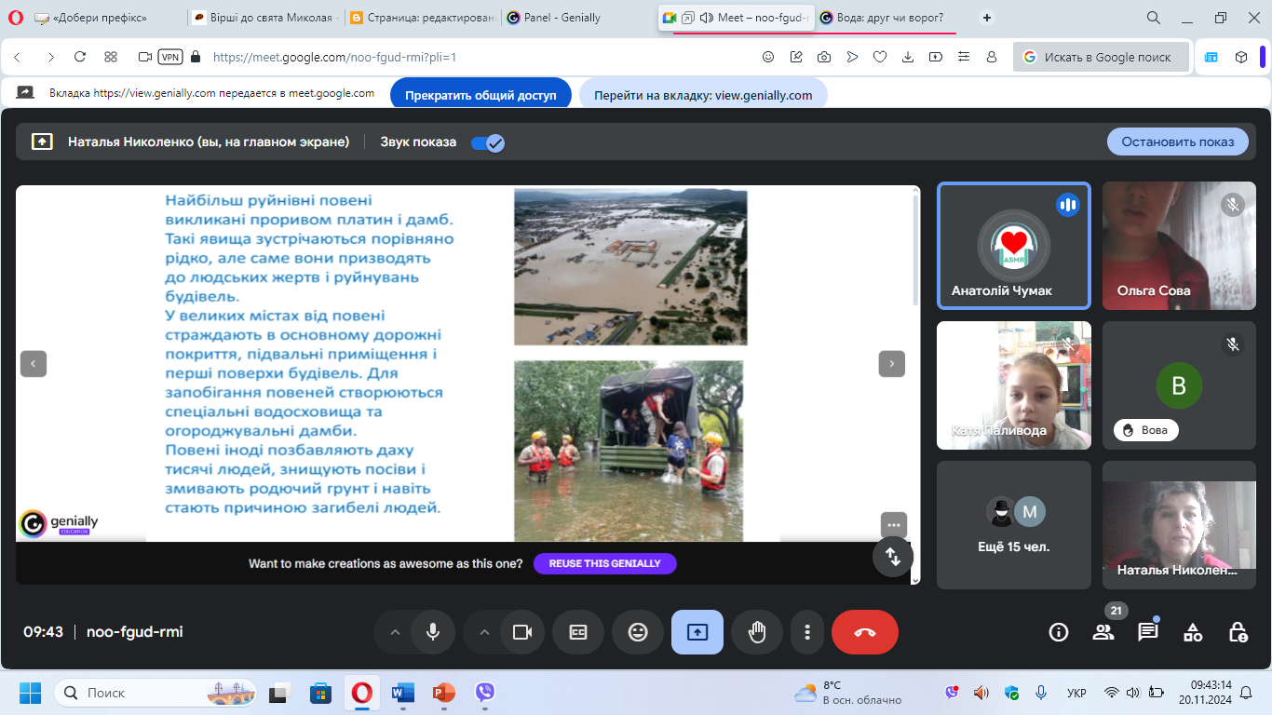Click REUSE THIS GENIALLY button
The width and height of the screenshot is (1272, 715).
coord(605,563)
